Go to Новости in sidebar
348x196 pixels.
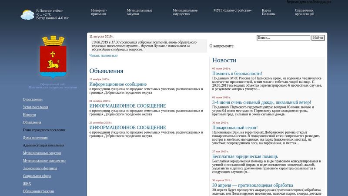29,115
